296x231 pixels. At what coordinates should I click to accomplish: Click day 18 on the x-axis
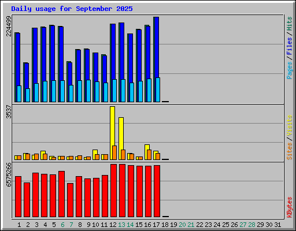pos(165,225)
